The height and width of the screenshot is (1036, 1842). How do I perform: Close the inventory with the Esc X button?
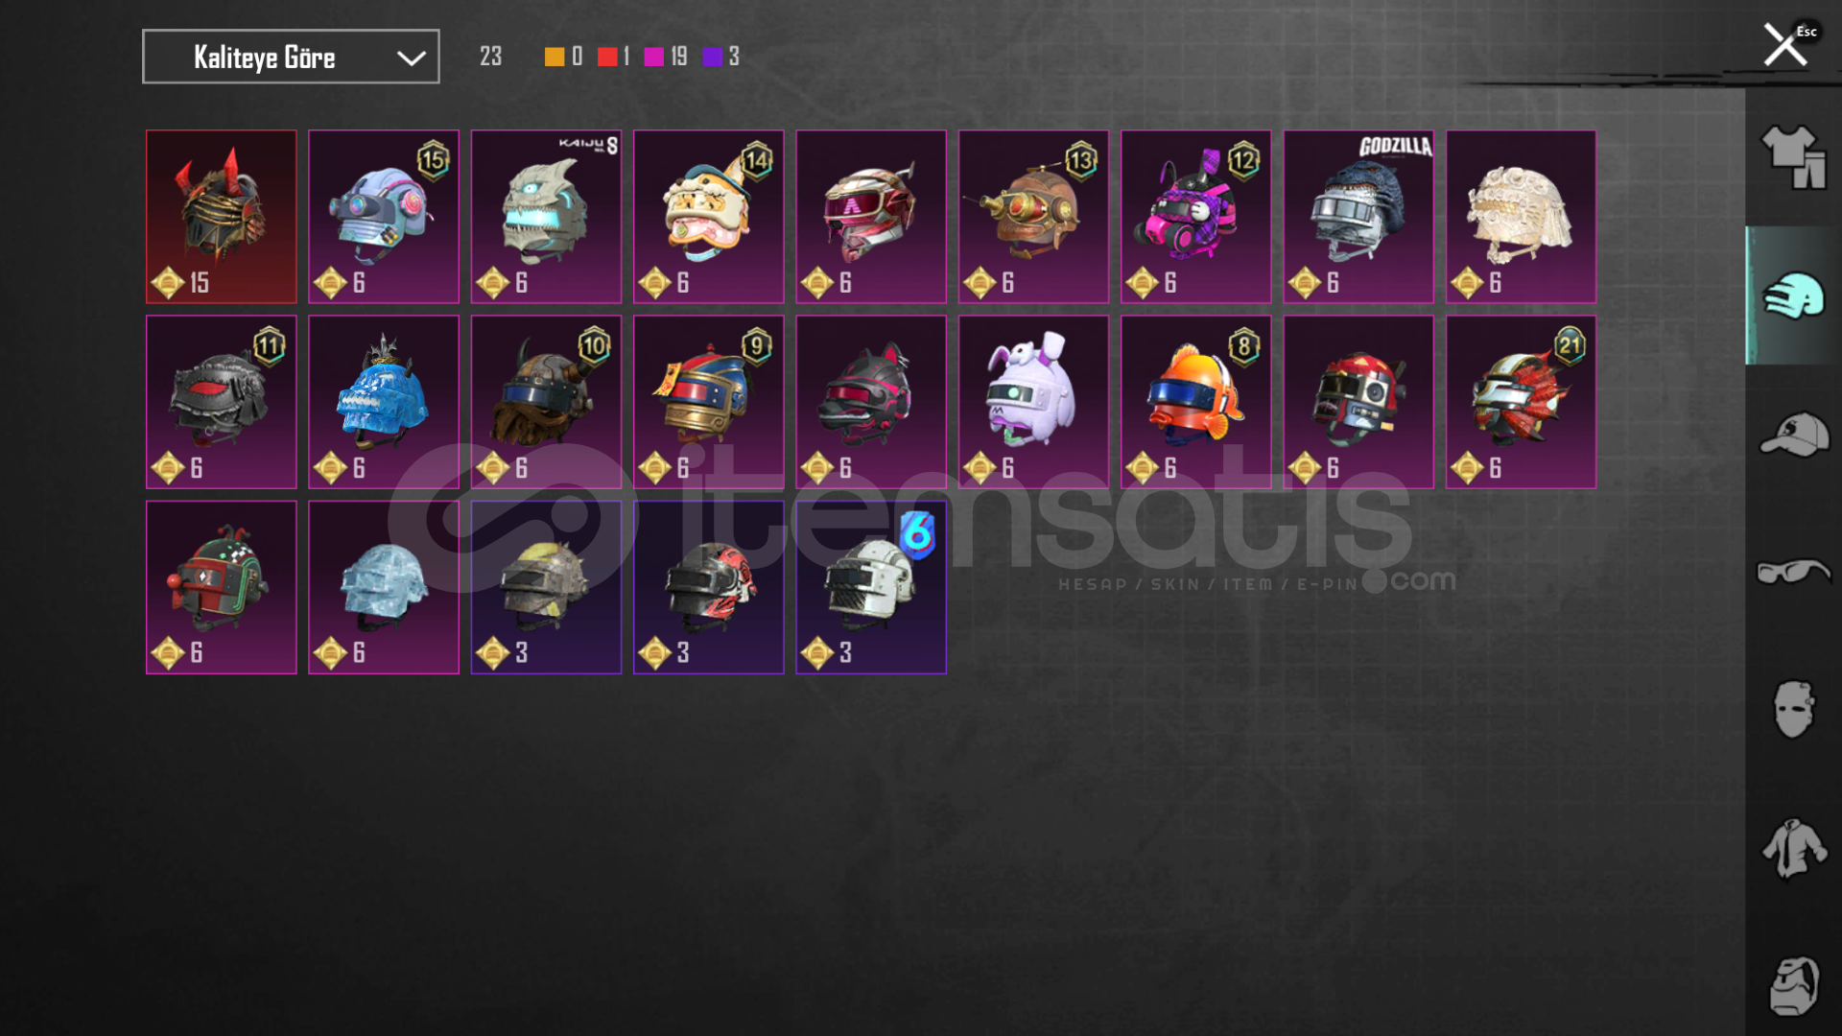coord(1788,44)
